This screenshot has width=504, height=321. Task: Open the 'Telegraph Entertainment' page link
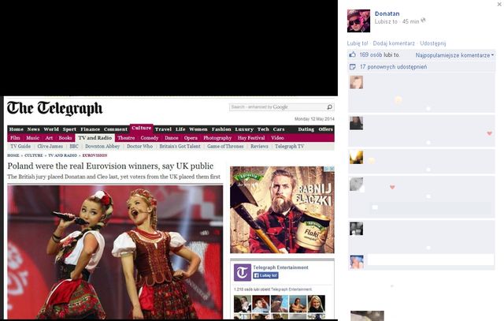[280, 267]
